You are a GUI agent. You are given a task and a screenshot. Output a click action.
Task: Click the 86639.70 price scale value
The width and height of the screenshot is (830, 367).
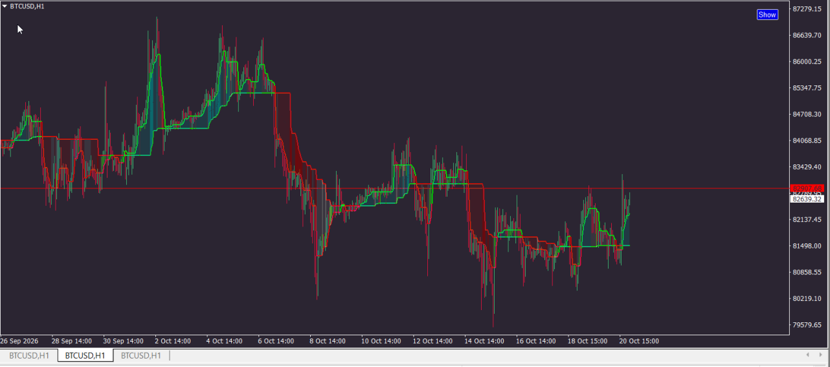(807, 35)
